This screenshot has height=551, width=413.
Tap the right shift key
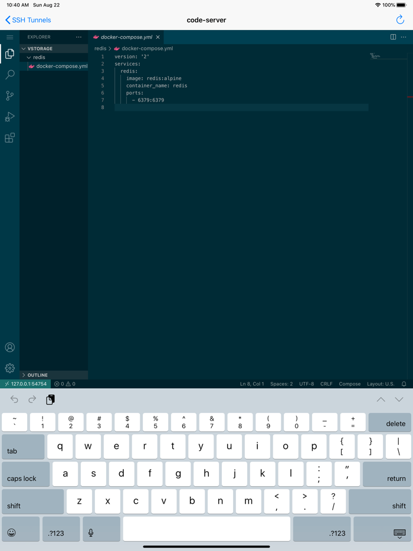tap(379, 501)
